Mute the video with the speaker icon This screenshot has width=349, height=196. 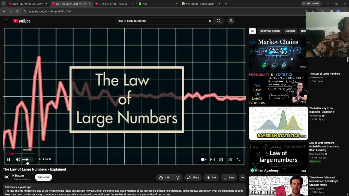point(18,160)
